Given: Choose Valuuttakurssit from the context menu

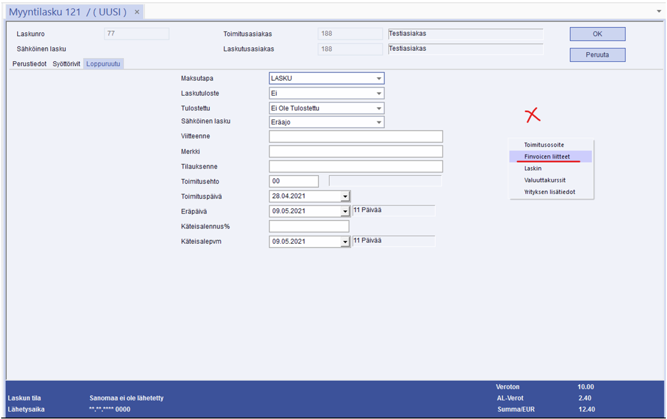Looking at the screenshot, I should [544, 180].
